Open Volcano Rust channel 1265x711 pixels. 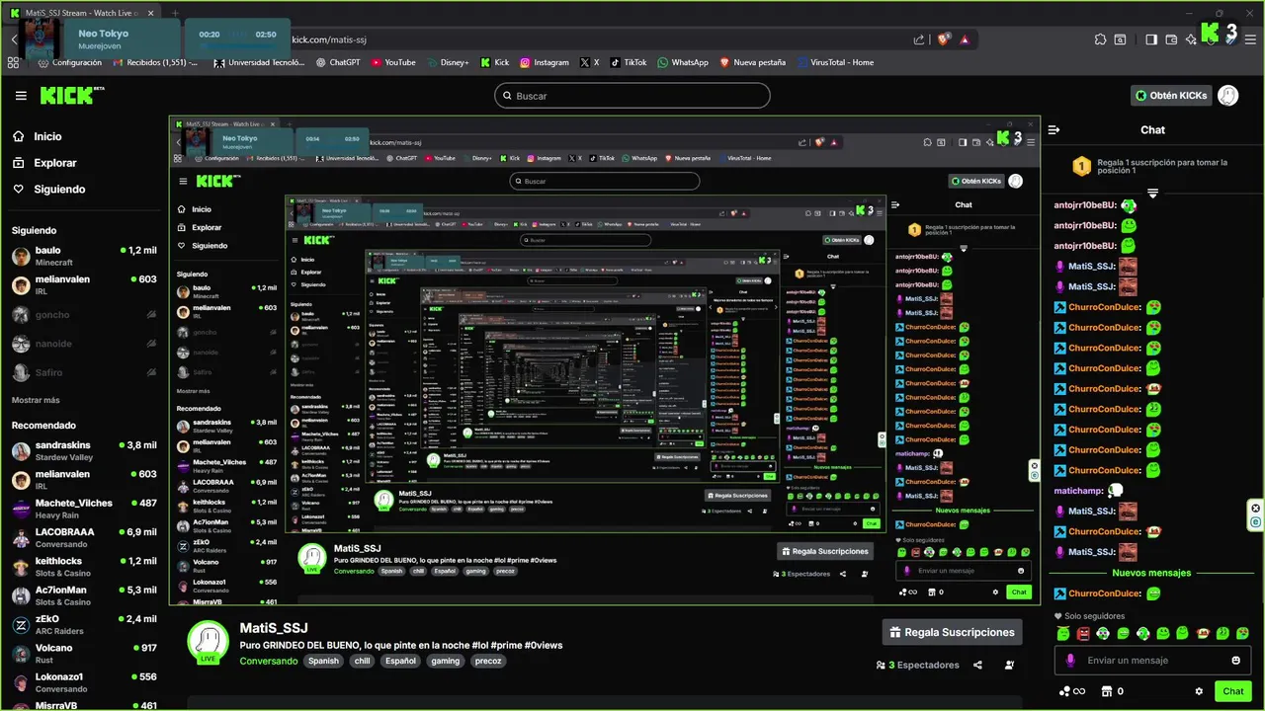click(x=85, y=654)
